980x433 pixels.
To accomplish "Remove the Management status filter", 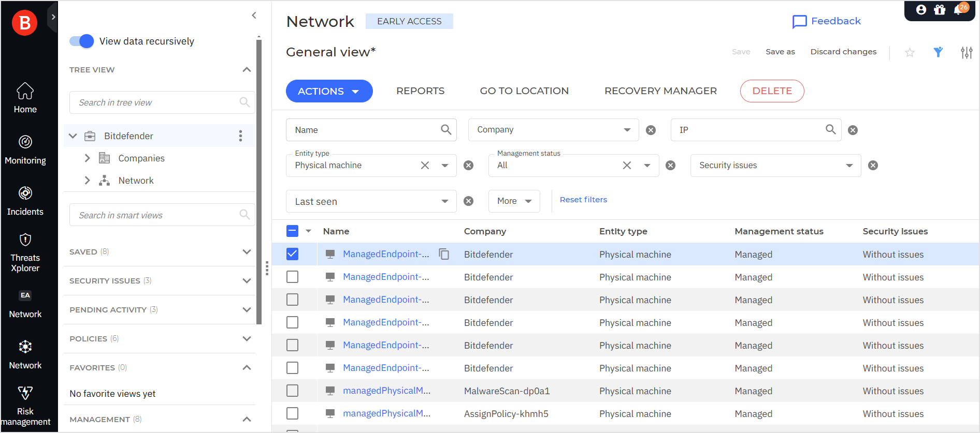I will tap(670, 165).
